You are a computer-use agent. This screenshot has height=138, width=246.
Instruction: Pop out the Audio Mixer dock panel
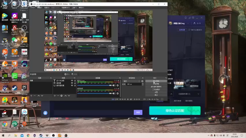pos(120,78)
